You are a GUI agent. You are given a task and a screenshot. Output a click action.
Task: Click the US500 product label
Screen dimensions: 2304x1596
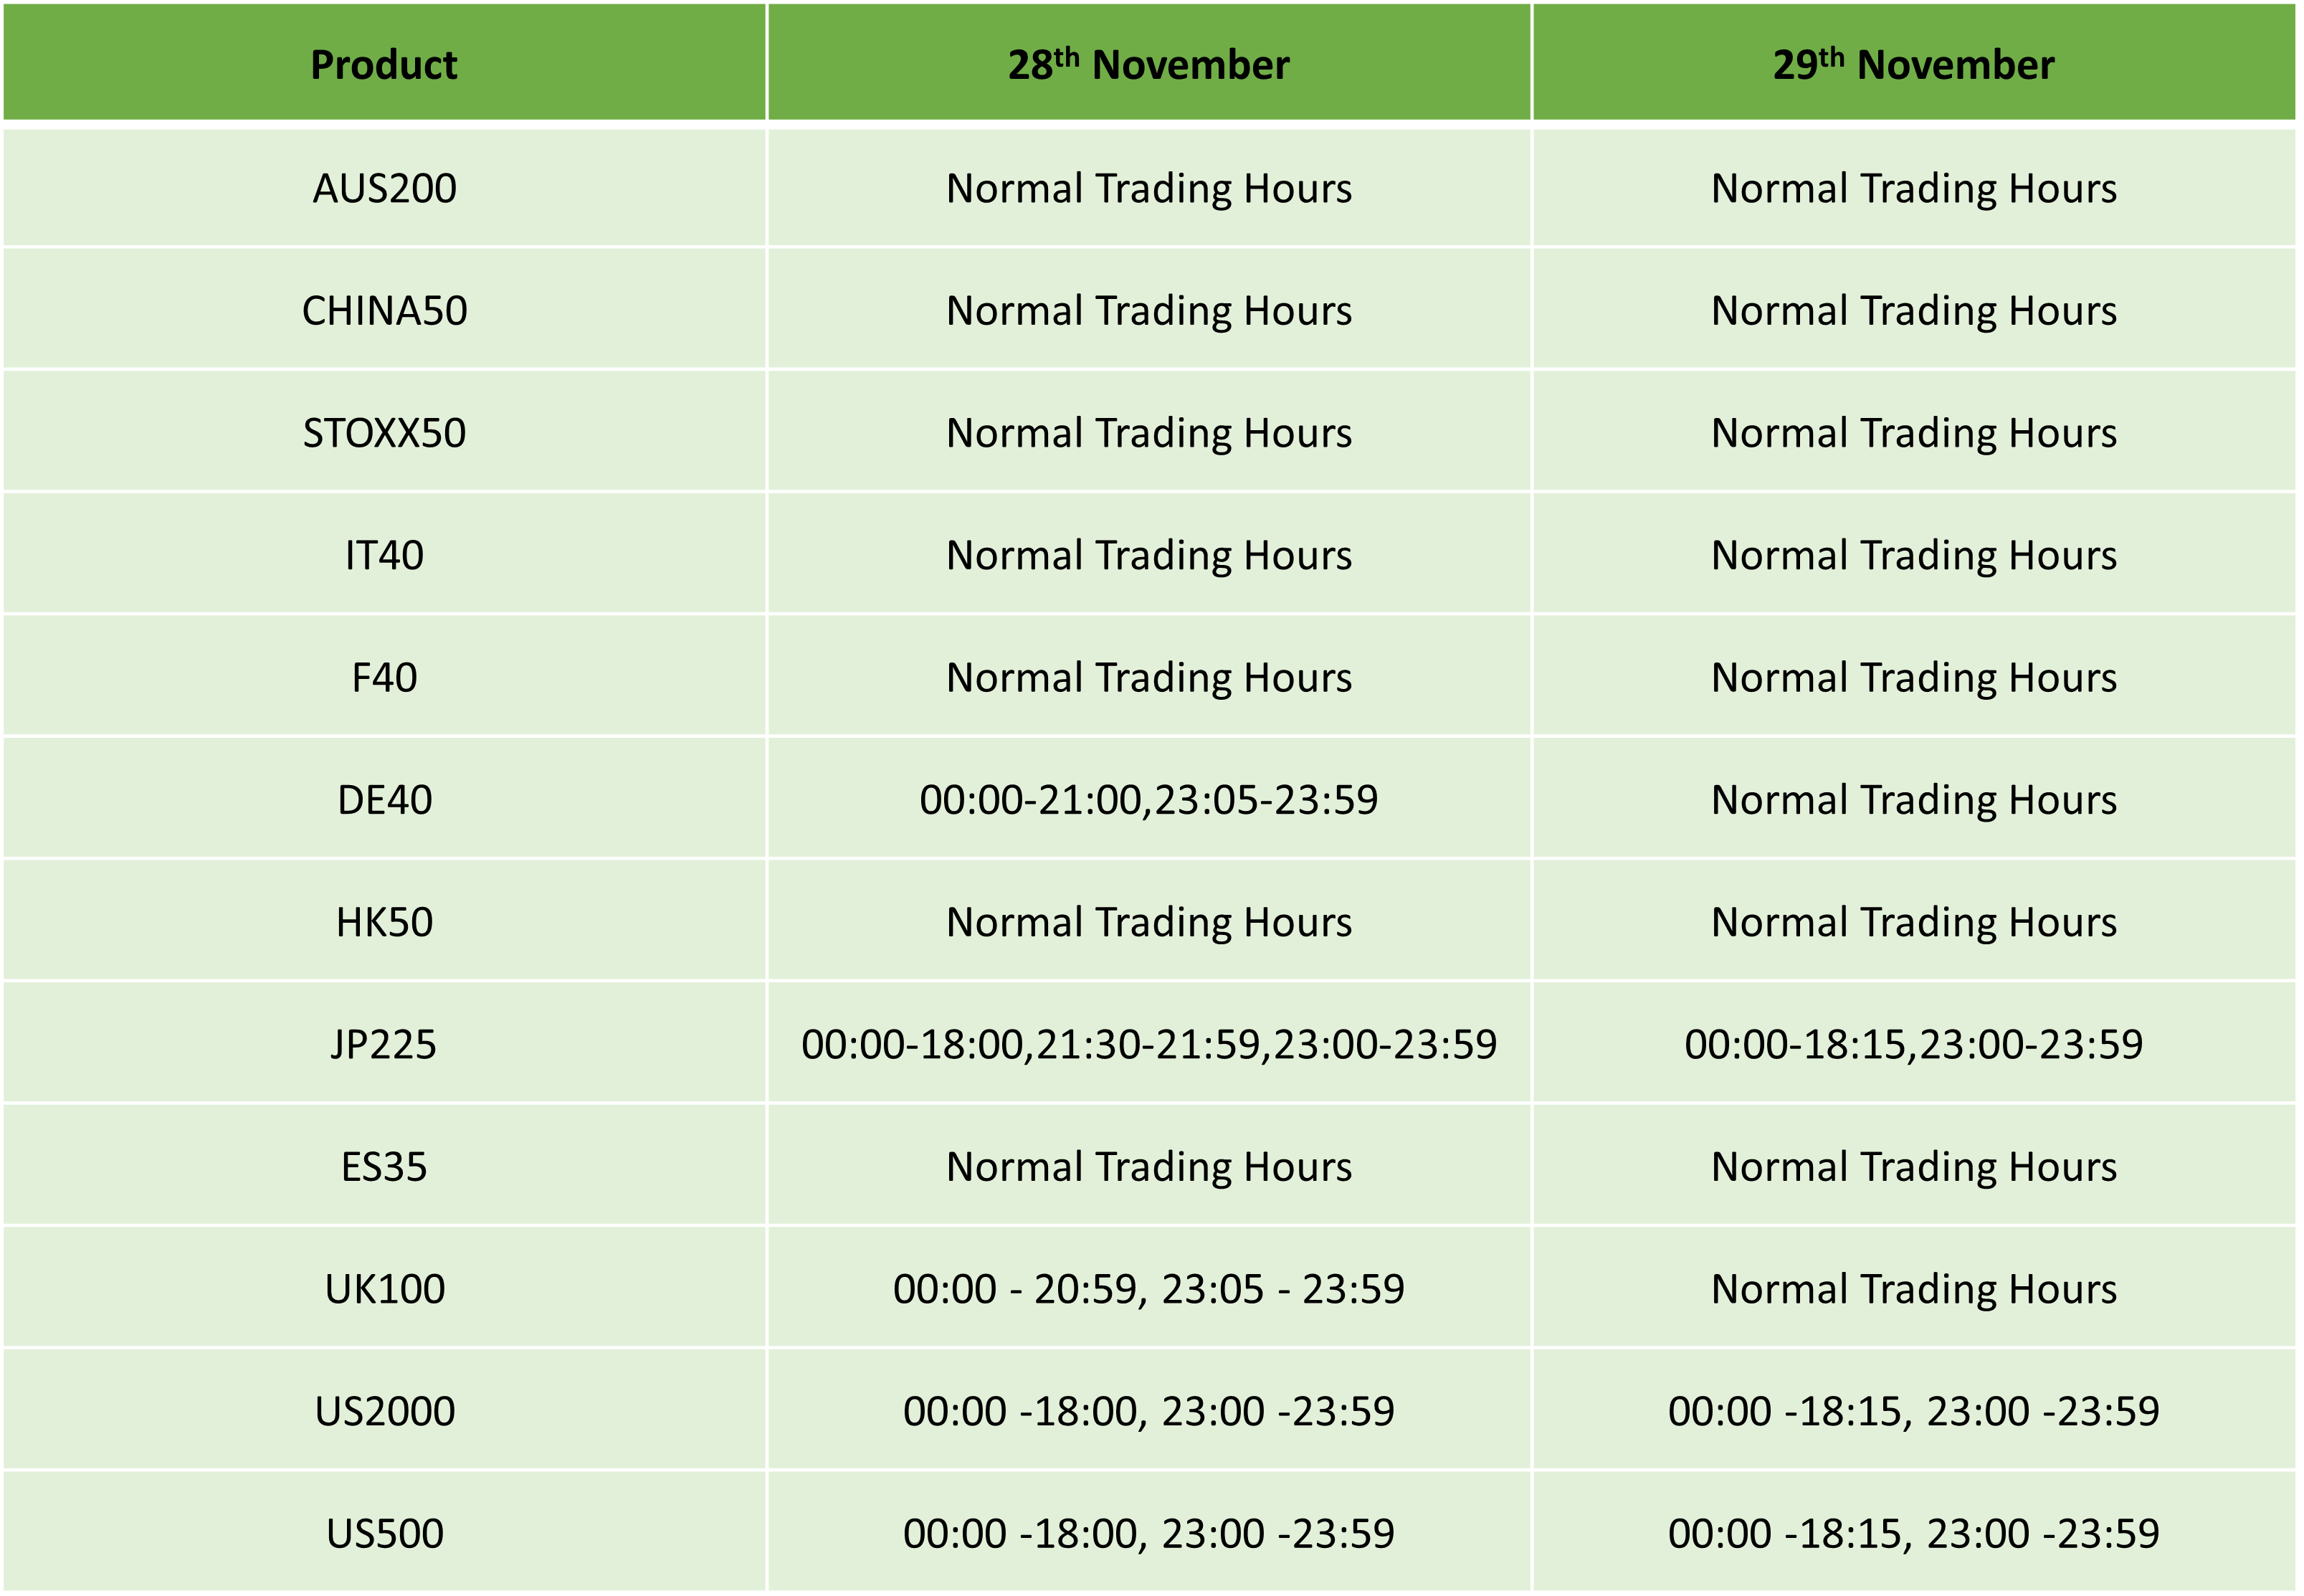[384, 1533]
